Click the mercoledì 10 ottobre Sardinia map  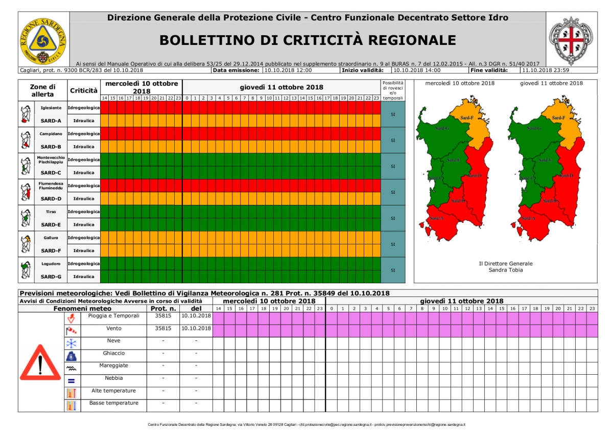[455, 169]
